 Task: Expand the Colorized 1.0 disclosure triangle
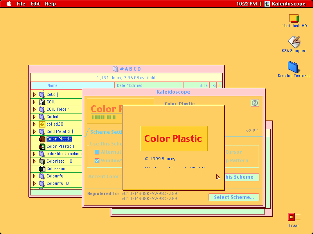(34, 161)
